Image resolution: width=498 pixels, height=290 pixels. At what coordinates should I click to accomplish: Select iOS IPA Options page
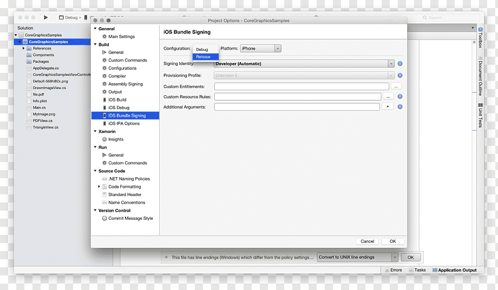pos(123,123)
